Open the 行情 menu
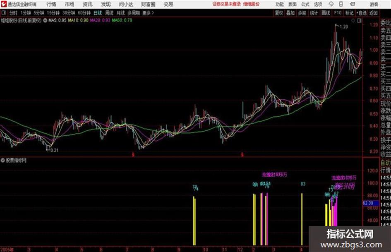Image resolution: width=391 pixels, height=252 pixels. pos(51,4)
